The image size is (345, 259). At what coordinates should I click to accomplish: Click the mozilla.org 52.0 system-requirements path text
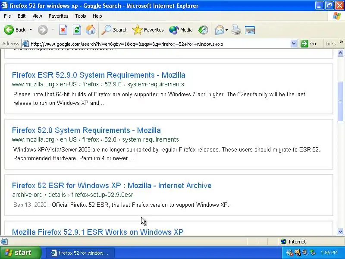click(95, 139)
